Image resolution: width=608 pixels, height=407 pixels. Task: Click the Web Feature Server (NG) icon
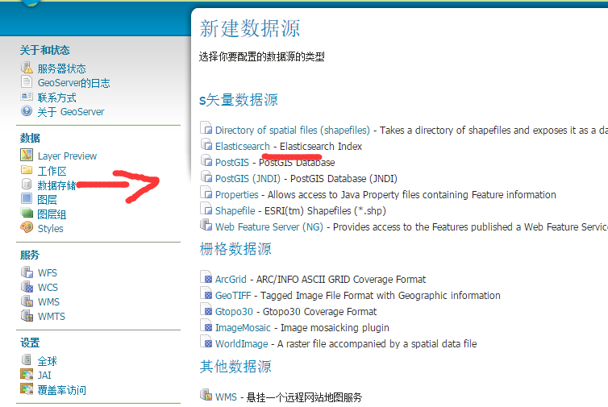[x=206, y=225]
